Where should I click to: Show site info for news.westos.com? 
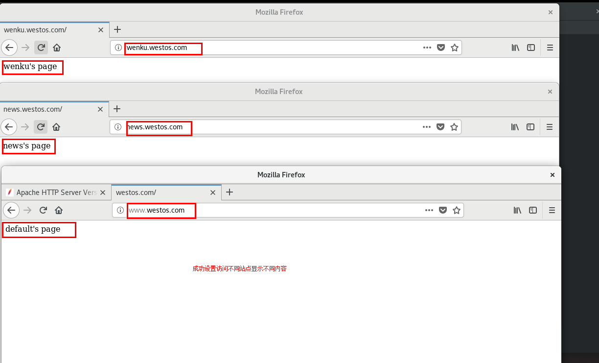coord(117,127)
